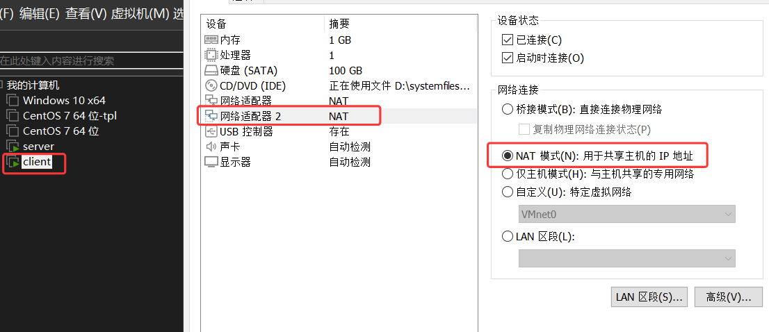Select the memory (内存) device icon
The image size is (769, 332).
(211, 40)
